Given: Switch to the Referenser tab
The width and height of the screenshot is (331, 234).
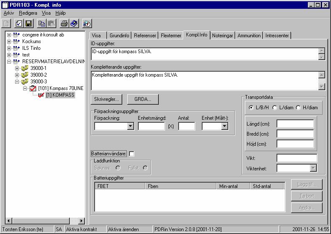Looking at the screenshot, I should [145, 36].
